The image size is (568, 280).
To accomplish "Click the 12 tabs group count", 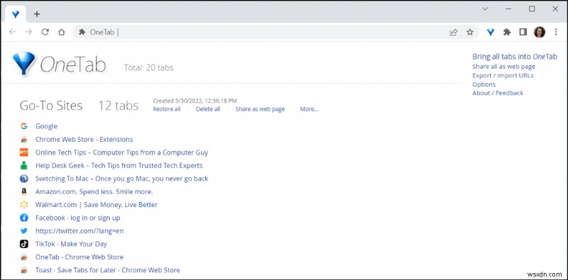I will [x=119, y=106].
